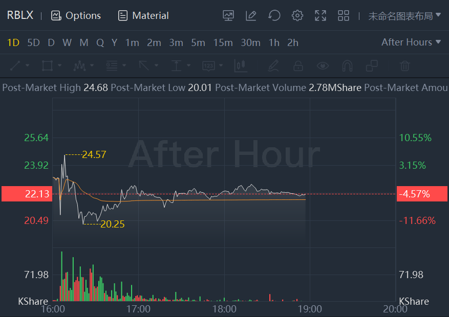Click the magnet snap tool icon
This screenshot has width=449, height=317.
(347, 65)
